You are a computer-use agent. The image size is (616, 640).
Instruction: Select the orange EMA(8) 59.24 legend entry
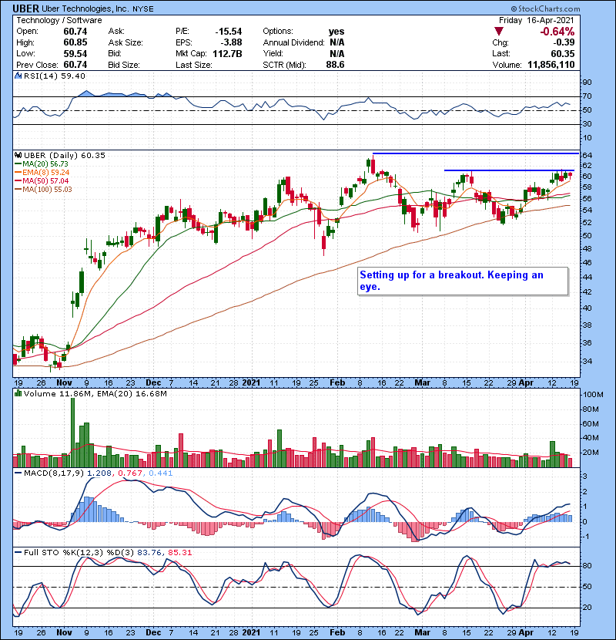click(42, 173)
